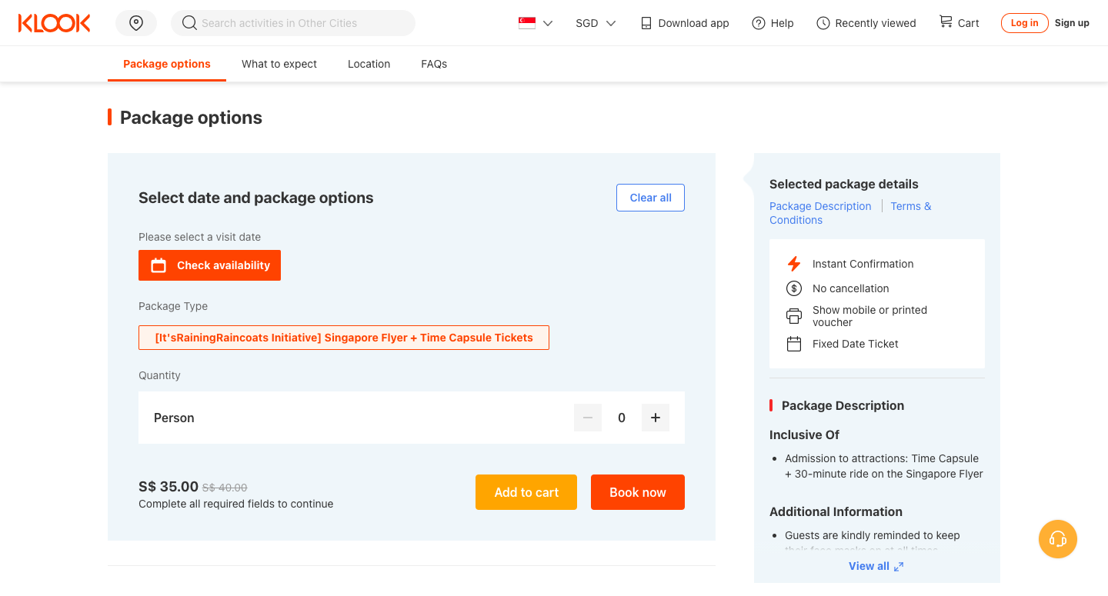Expand the Singapore flag language dropdown

[x=536, y=23]
